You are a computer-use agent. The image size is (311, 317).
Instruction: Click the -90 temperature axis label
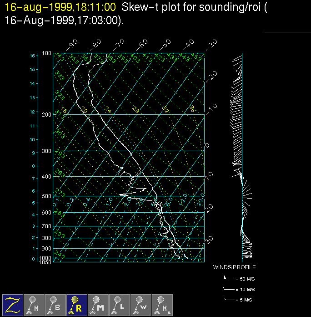point(71,45)
